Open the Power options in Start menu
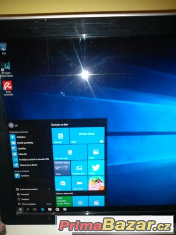 (x=23, y=199)
